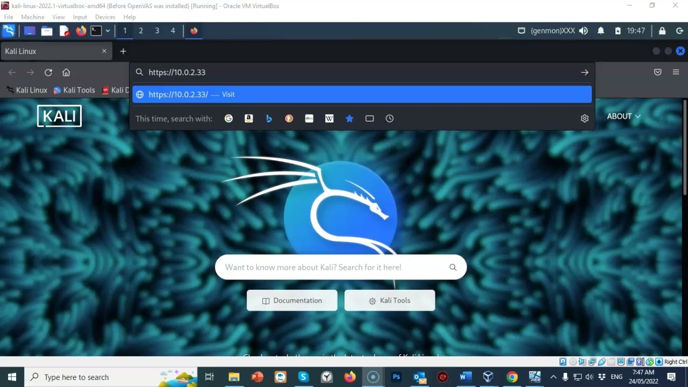This screenshot has height=387, width=688.
Task: Open VirtualBox Machine menu
Action: pos(33,17)
